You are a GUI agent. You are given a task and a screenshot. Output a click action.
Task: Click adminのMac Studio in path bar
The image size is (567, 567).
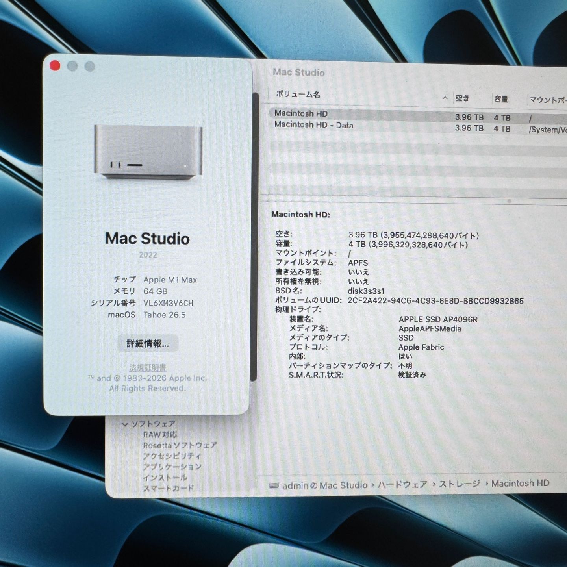(325, 485)
